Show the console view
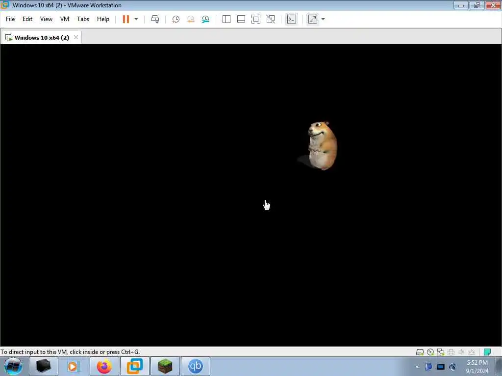Viewport: 502px width, 376px height. point(291,19)
